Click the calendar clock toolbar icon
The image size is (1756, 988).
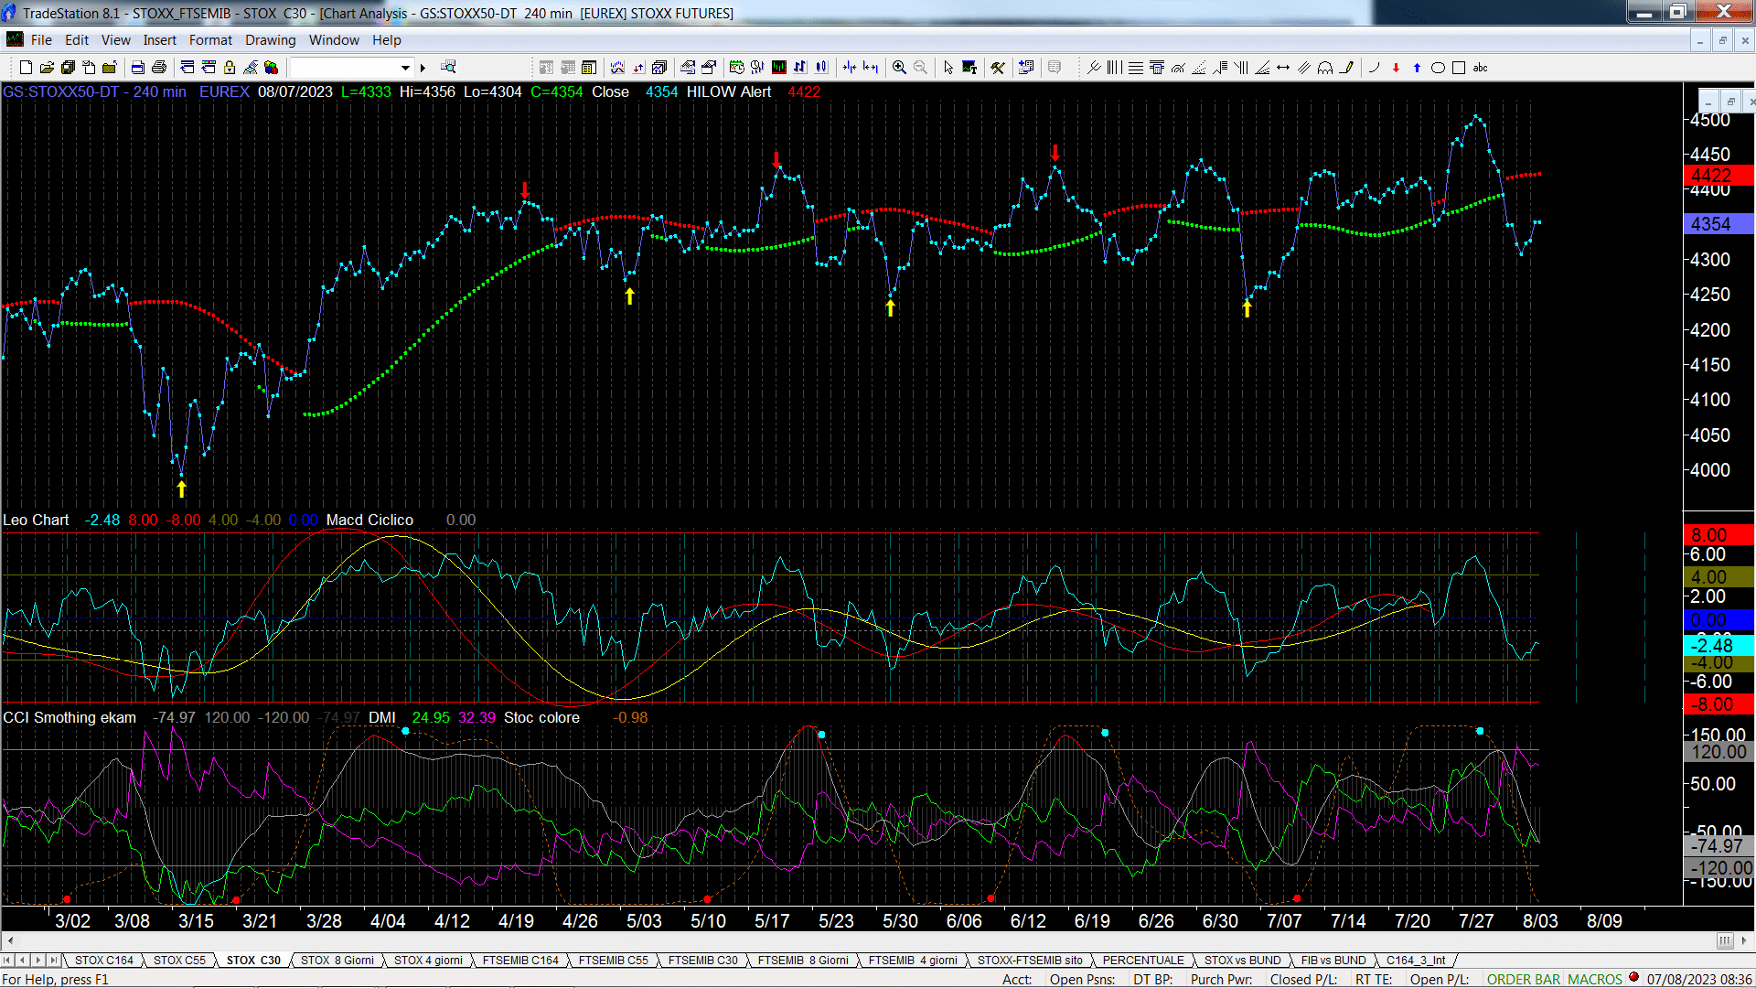pos(737,68)
